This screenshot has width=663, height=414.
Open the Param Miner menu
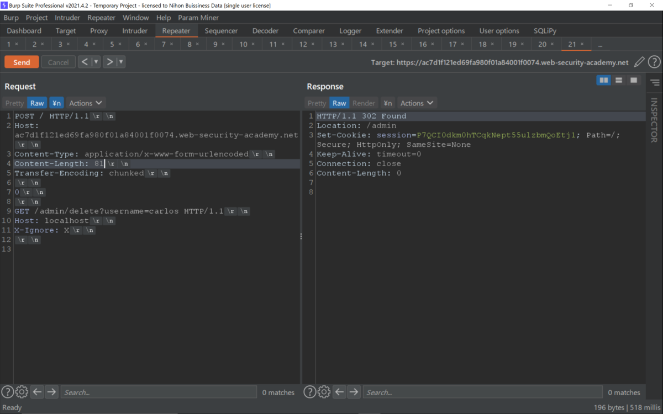click(198, 18)
